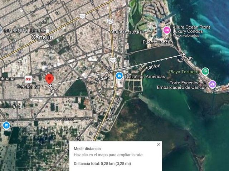Viewport: 229px width, 171px height.
Task: Click the 510 district number label
Action: (x=17, y=107)
